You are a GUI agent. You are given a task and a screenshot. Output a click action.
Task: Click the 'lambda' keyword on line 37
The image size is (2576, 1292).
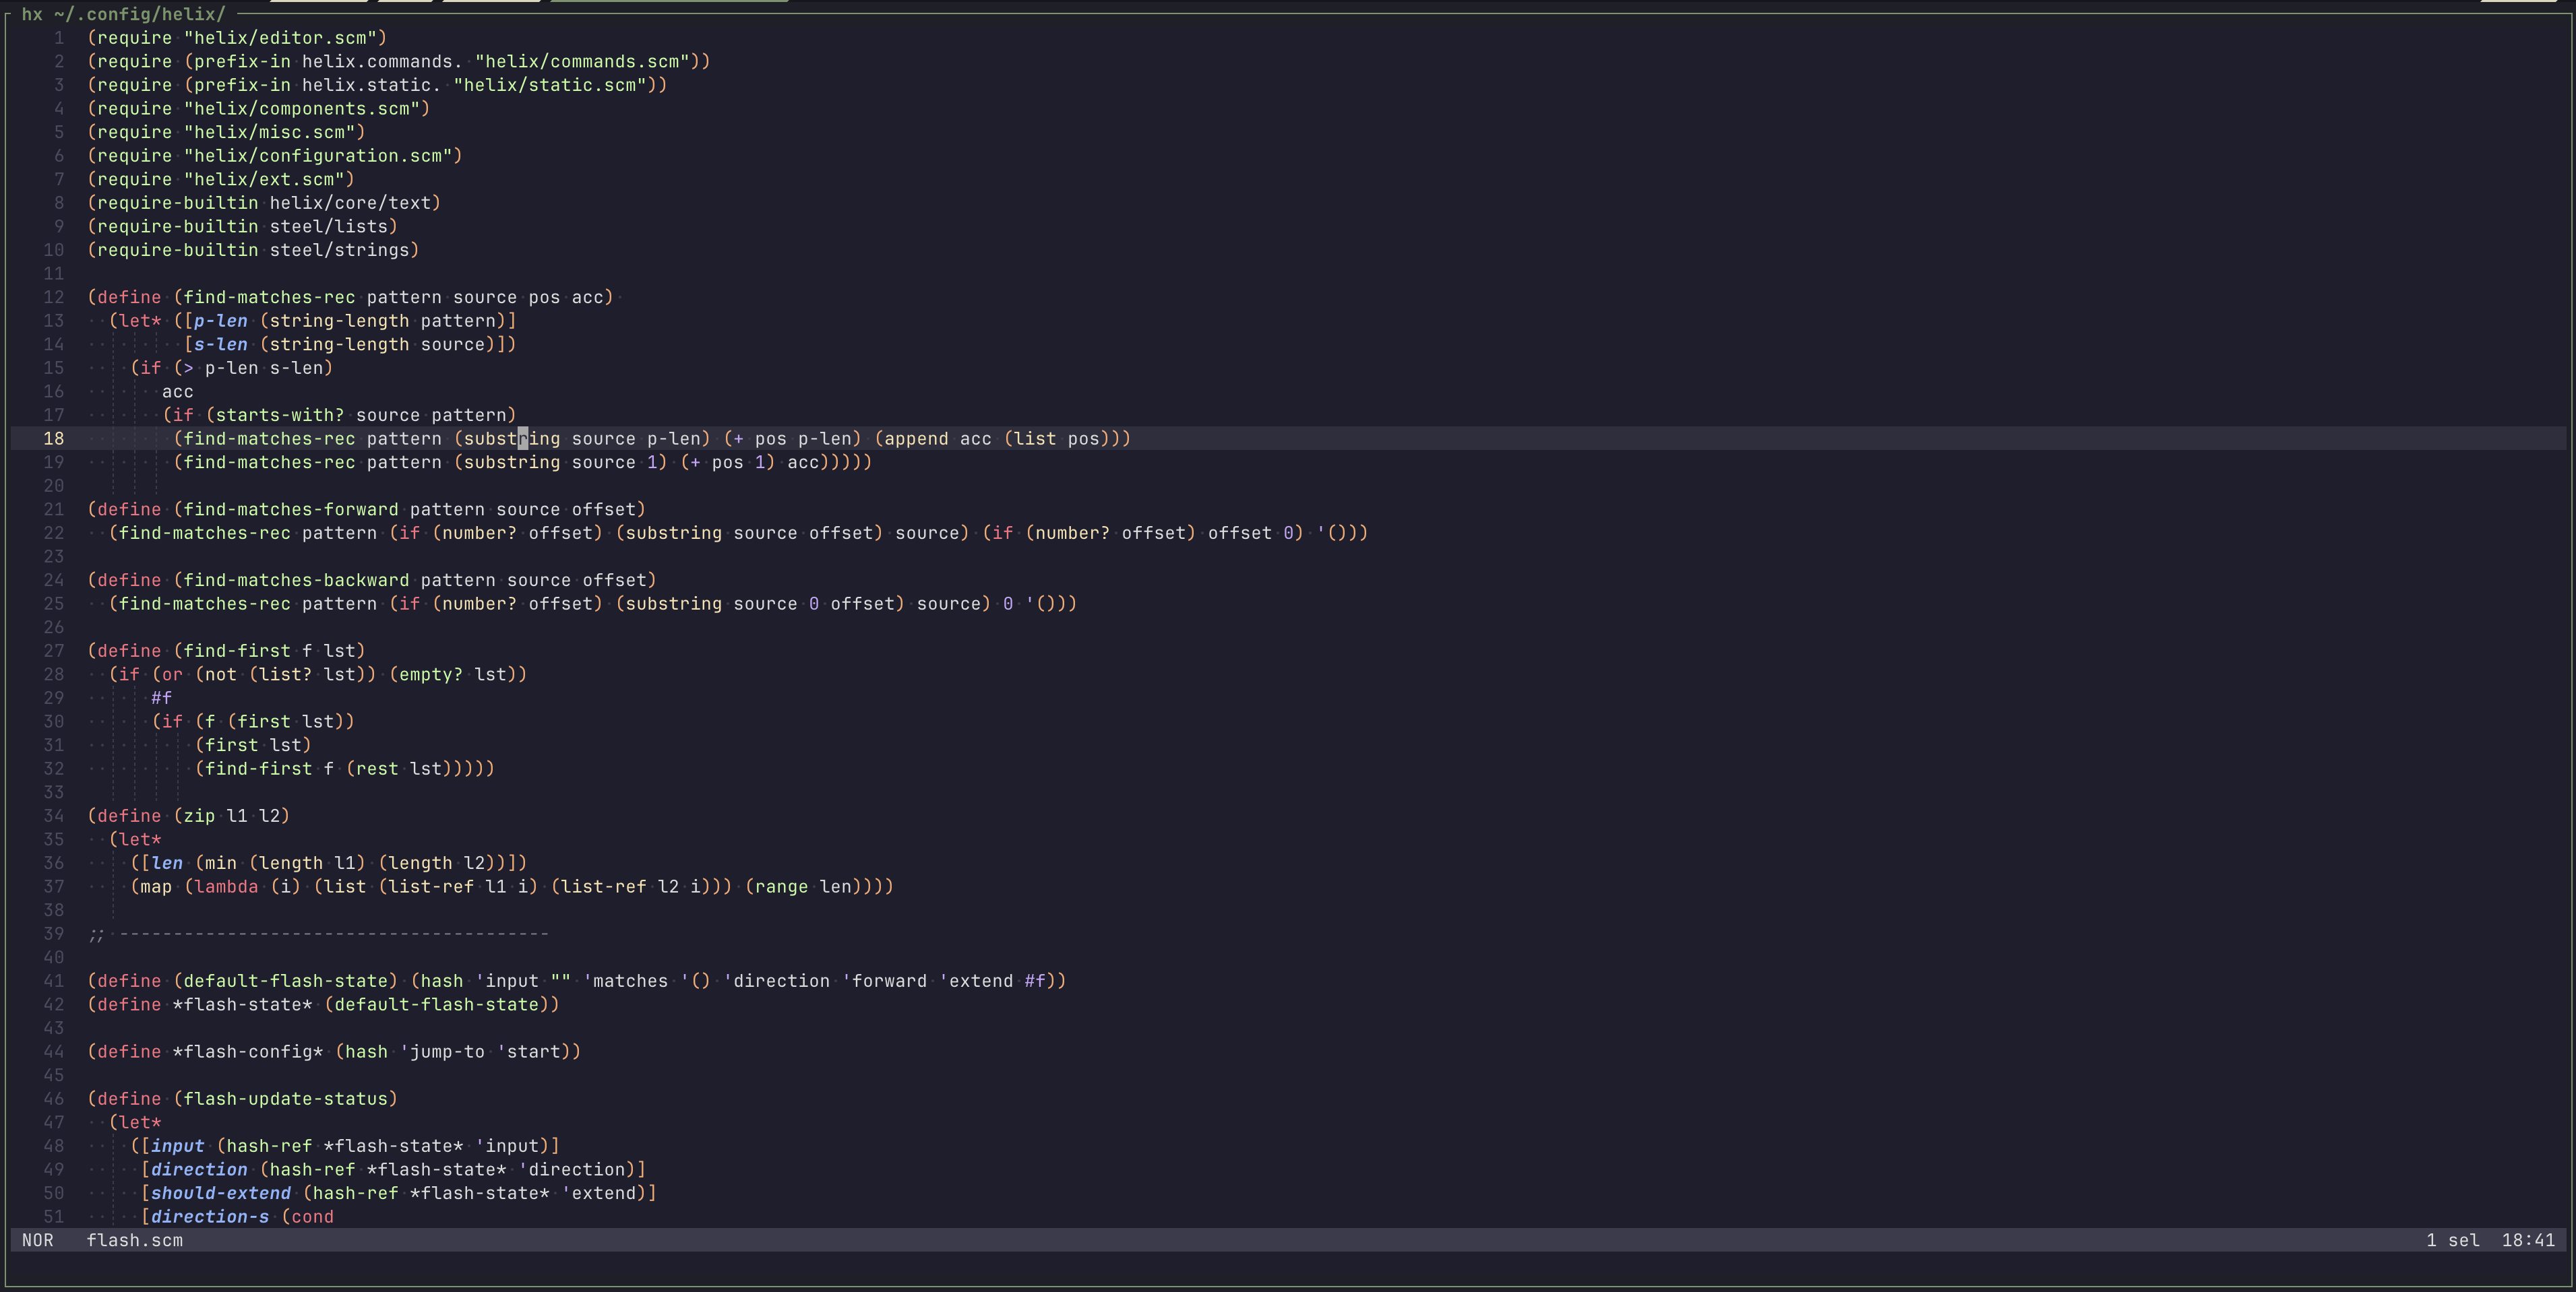(226, 886)
